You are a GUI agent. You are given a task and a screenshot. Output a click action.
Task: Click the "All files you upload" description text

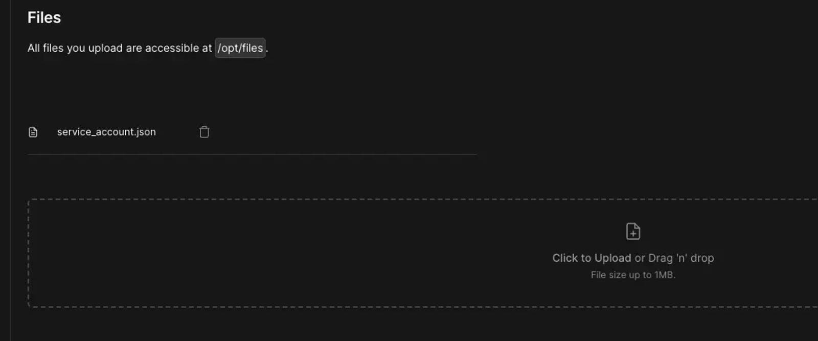[x=120, y=48]
